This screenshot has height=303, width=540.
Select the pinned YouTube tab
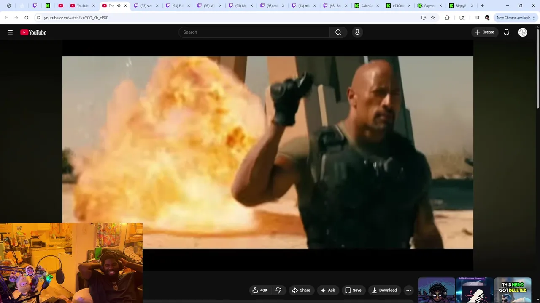tap(61, 6)
